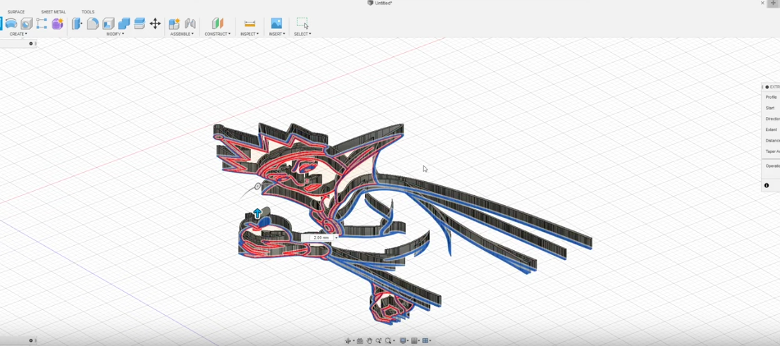Image resolution: width=780 pixels, height=346 pixels.
Task: Collapse the browser panel at top left
Action: click(31, 44)
